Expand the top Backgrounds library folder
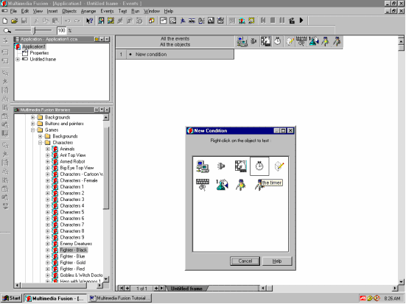406x304 pixels. pos(32,118)
